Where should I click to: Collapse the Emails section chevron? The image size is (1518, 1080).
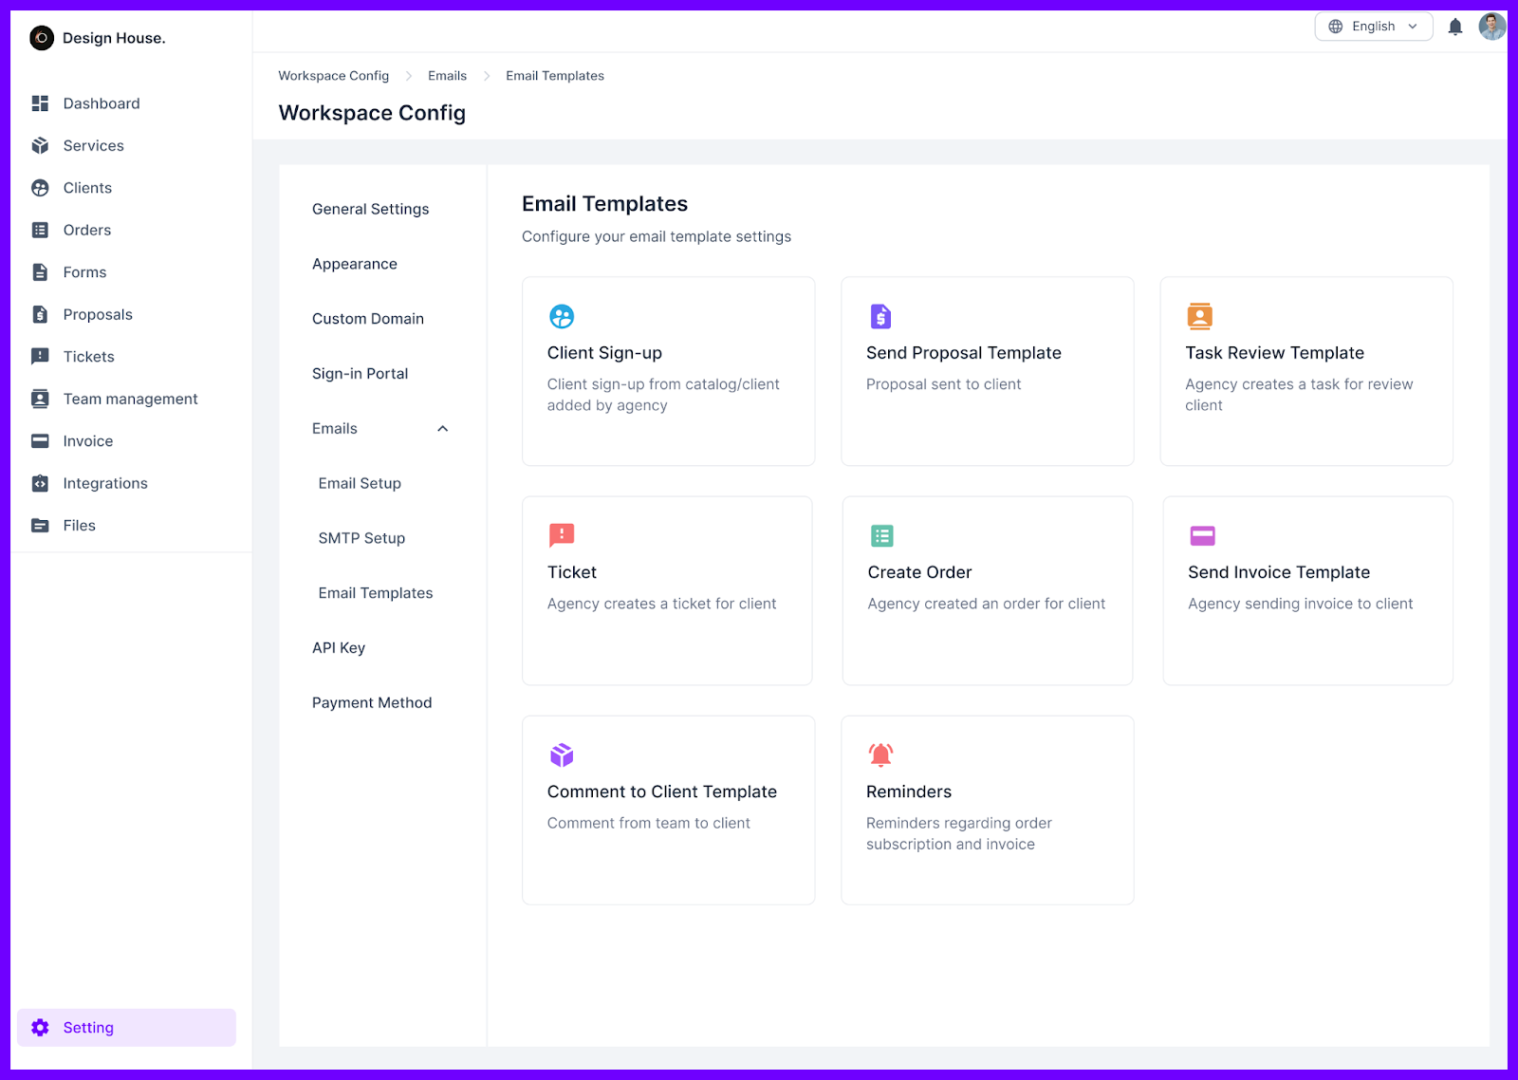[442, 428]
